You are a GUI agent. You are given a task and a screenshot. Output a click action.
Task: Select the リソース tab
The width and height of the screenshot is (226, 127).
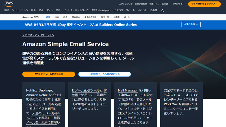pyautogui.click(x=105, y=17)
